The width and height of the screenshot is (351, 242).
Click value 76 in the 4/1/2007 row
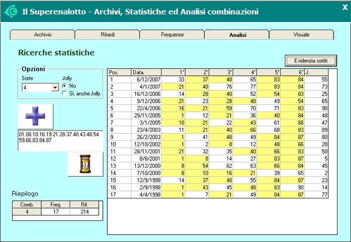[x=221, y=87]
